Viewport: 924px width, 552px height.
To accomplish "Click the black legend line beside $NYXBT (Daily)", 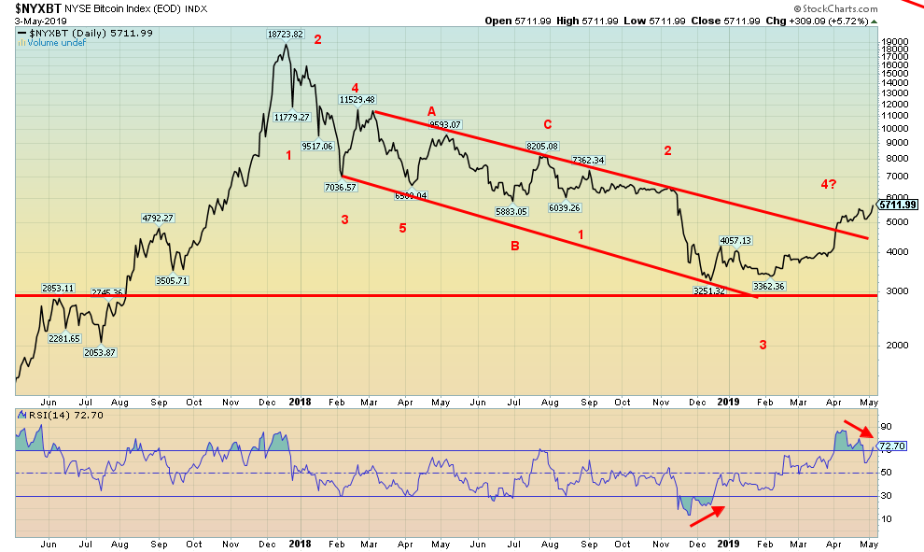I will pos(23,33).
